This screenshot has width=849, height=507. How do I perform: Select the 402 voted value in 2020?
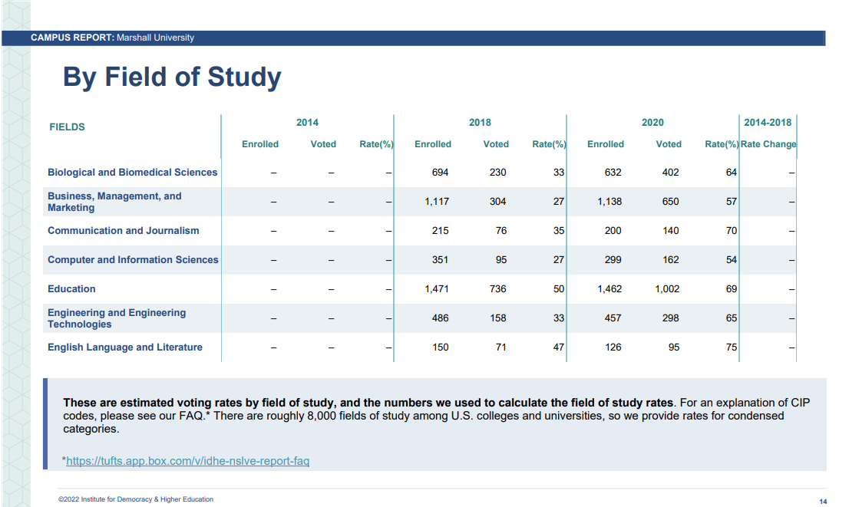[x=670, y=173]
